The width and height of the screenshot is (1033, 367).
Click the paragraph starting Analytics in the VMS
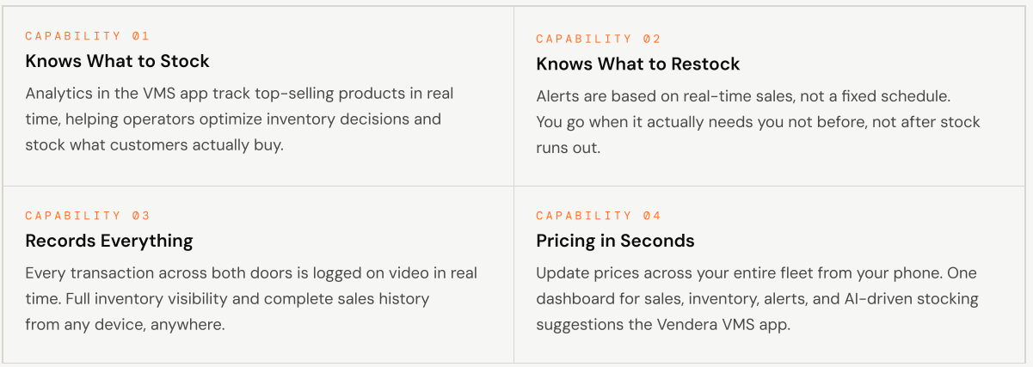(239, 119)
